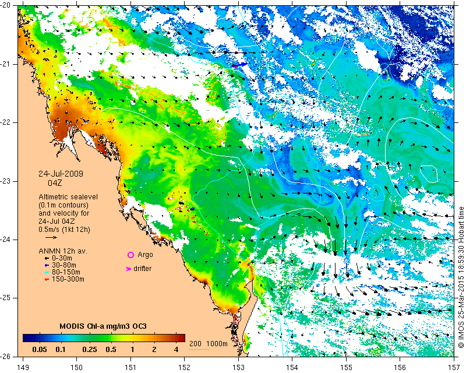
Task: Click the colorbar tick label "0.25"
Action: pos(90,350)
